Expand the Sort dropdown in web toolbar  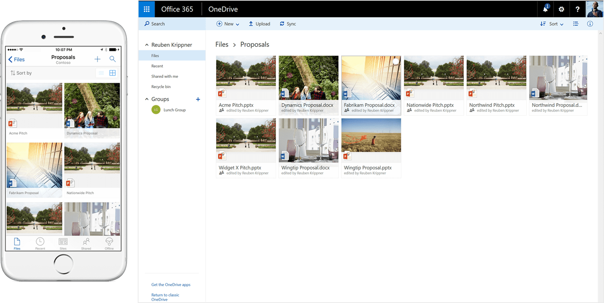coord(552,24)
